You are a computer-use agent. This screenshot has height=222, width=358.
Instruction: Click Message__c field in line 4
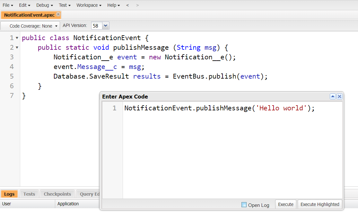(97, 67)
